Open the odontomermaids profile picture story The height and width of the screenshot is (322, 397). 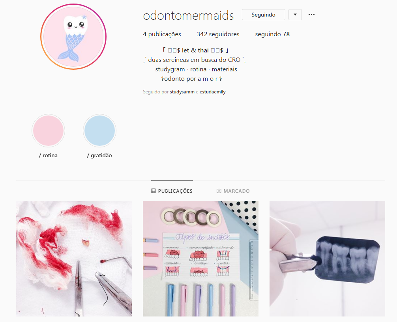click(73, 37)
